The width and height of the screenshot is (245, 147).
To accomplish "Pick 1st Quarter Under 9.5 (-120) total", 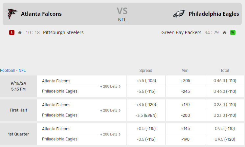I will click(225, 139).
